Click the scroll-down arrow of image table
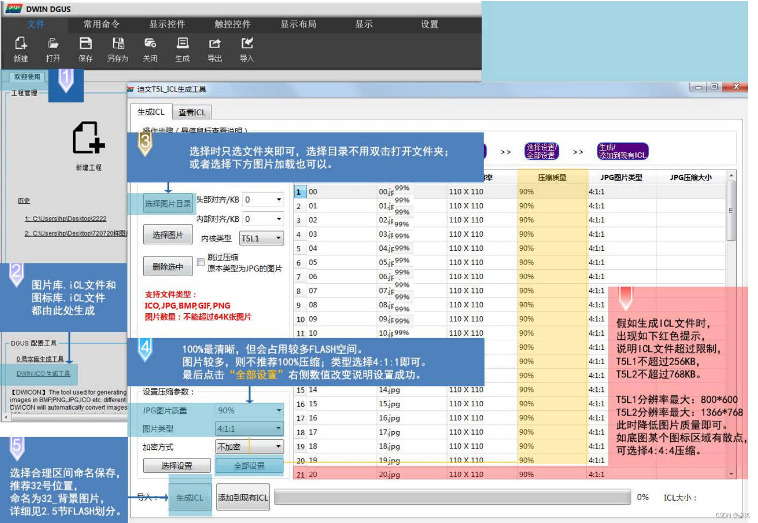 (x=731, y=474)
